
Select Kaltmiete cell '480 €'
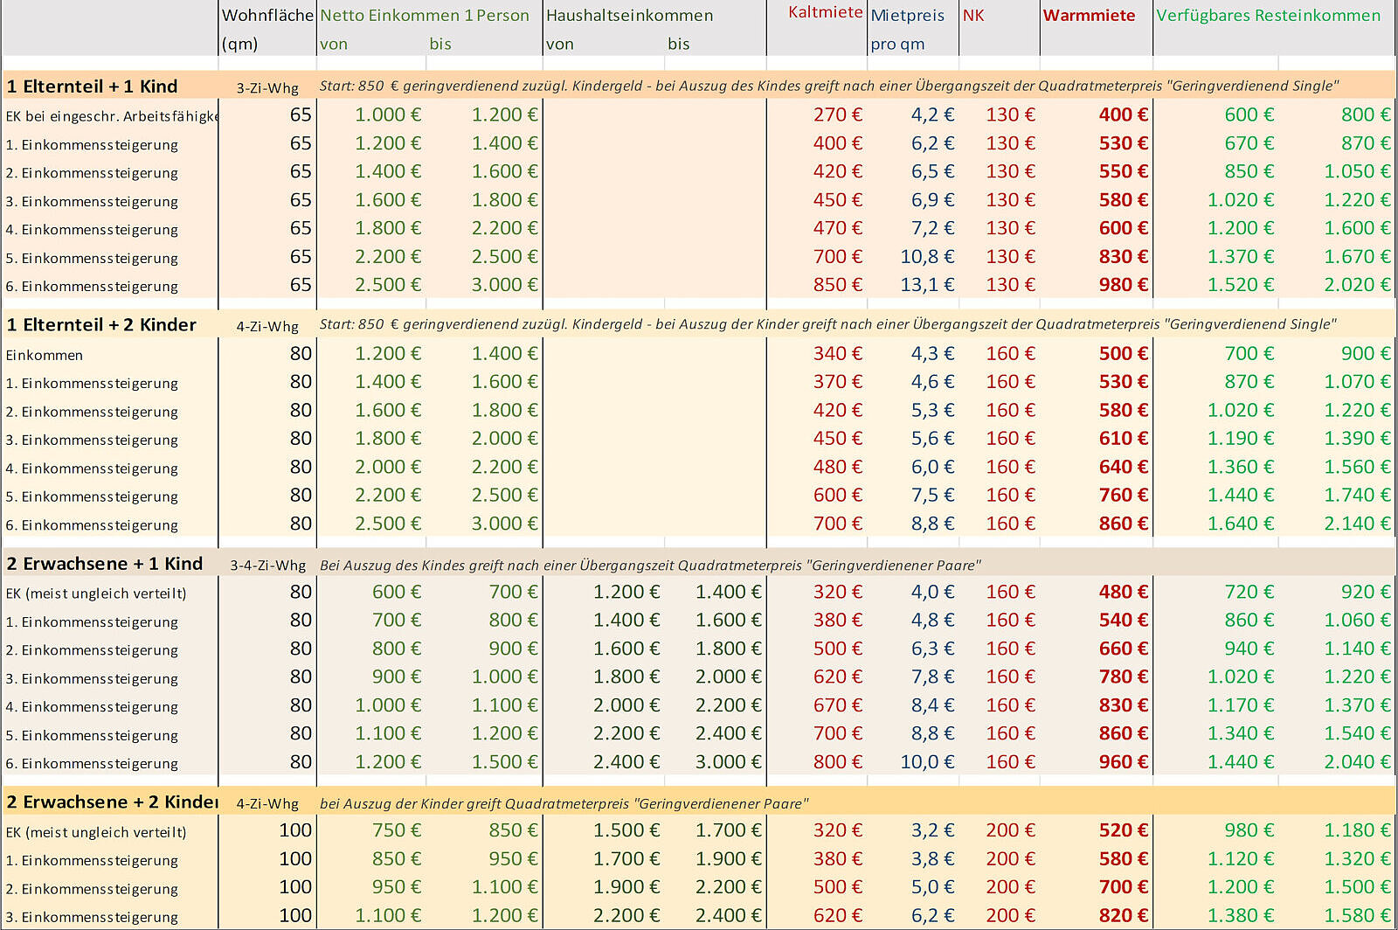click(837, 467)
